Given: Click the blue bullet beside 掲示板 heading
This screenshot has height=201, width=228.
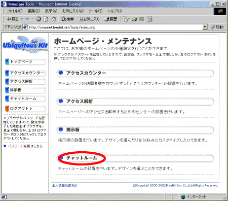Looking at the screenshot, I should point(61,129).
